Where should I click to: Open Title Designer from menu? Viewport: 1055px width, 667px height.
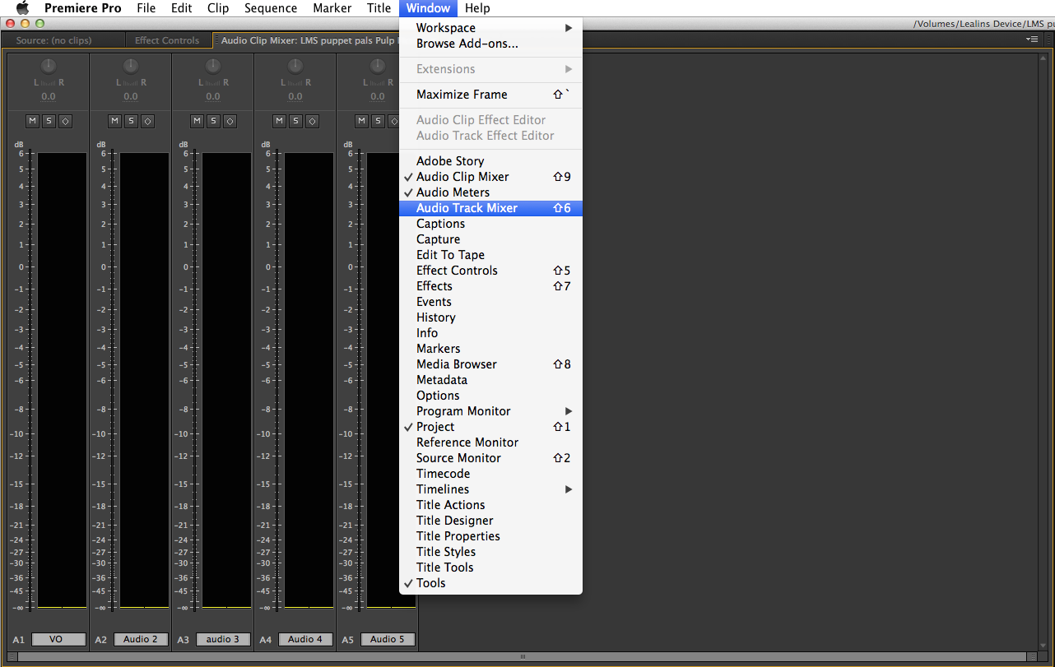[490, 521]
